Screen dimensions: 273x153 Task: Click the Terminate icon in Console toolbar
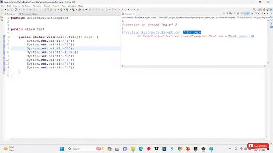224,14
